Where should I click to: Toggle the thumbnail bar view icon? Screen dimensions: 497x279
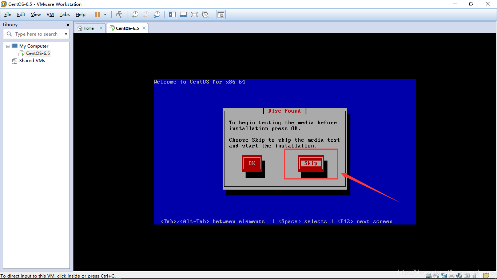click(x=183, y=15)
